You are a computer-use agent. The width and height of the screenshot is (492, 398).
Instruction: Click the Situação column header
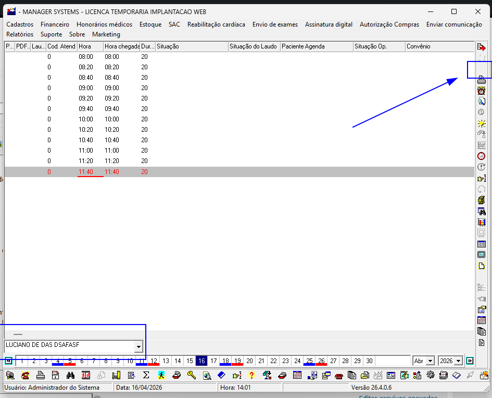[192, 46]
